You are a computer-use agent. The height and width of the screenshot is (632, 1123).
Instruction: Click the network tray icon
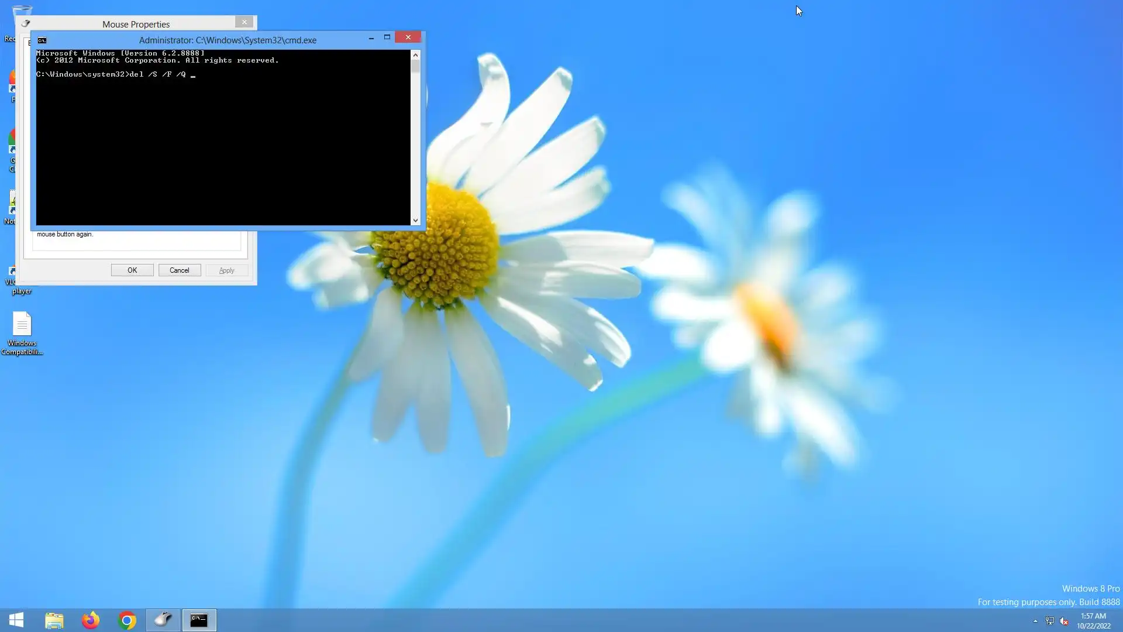click(x=1050, y=621)
